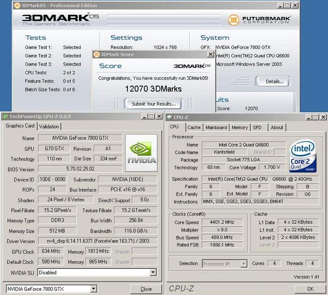Switch to the Validation tab in GPU-Z
328x295 pixels.
point(49,126)
